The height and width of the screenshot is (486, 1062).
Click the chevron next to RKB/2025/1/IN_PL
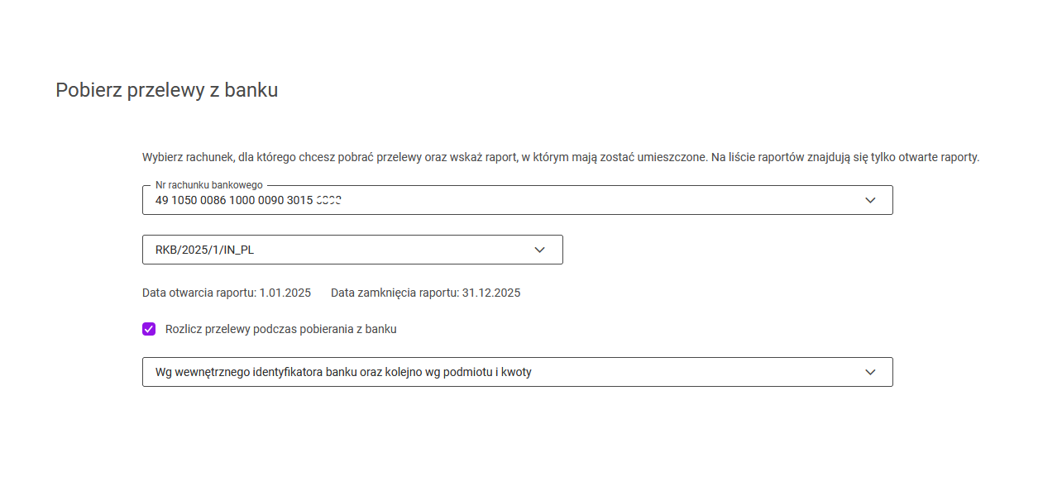[539, 250]
